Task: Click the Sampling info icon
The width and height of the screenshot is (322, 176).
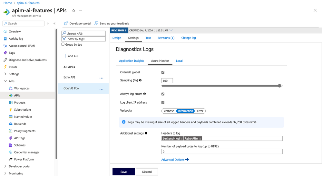Action: pos(140,80)
